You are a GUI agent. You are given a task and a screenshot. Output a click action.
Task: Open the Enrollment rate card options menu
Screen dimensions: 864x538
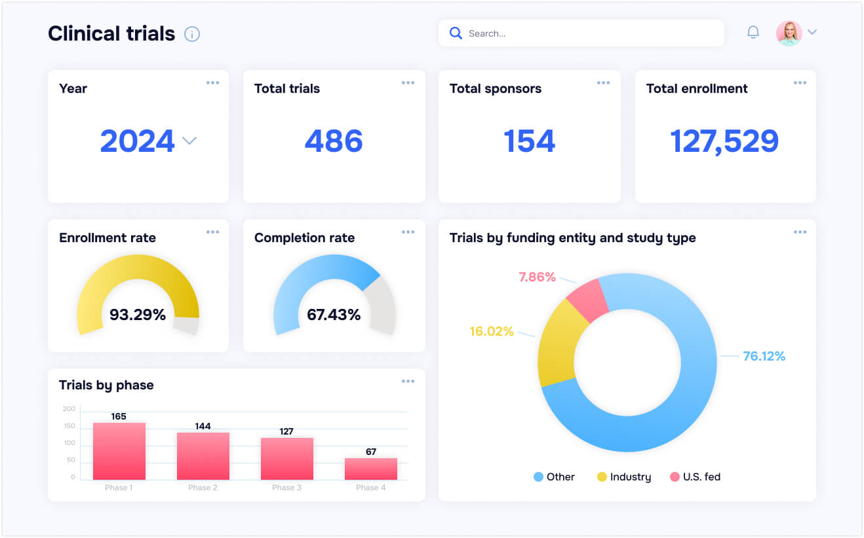(212, 232)
